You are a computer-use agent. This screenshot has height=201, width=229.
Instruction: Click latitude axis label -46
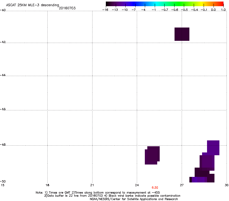click(x=3, y=109)
